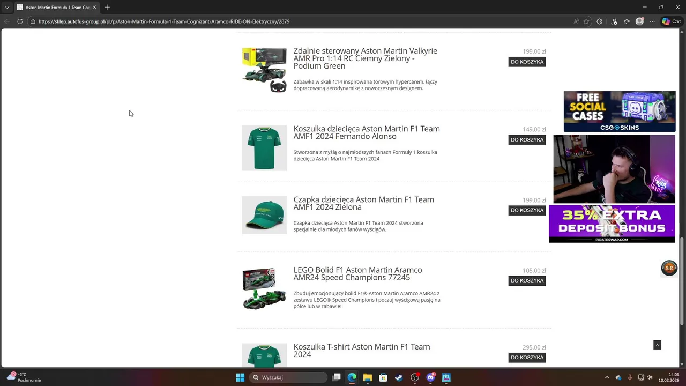
Task: Click the round RR avatar icon at right edge
Action: [669, 268]
